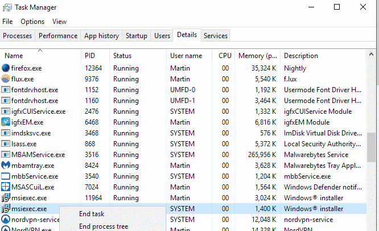Image resolution: width=379 pixels, height=231 pixels.
Task: Click PID 3468 cell
Action: coord(92,133)
